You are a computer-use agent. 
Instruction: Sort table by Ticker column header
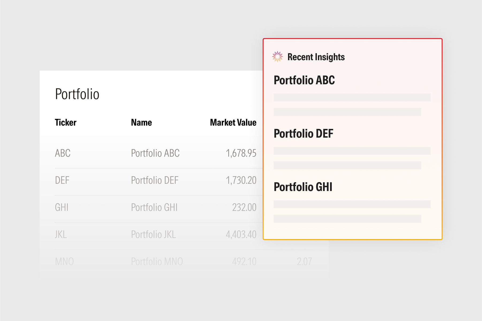point(66,123)
